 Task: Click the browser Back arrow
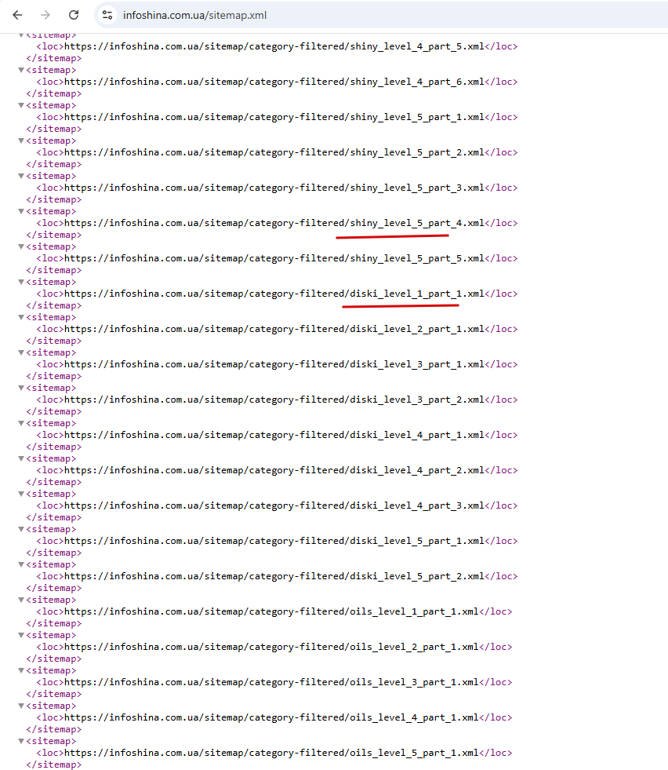[18, 15]
